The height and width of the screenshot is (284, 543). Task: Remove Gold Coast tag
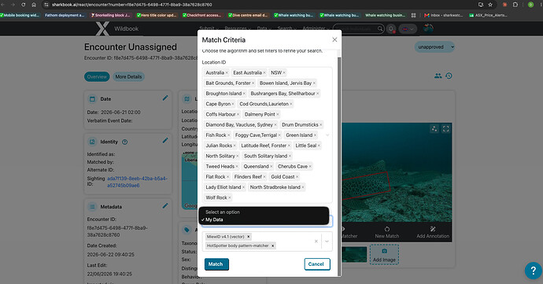click(297, 177)
